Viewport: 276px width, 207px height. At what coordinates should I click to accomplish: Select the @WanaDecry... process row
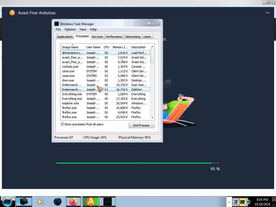pos(105,53)
